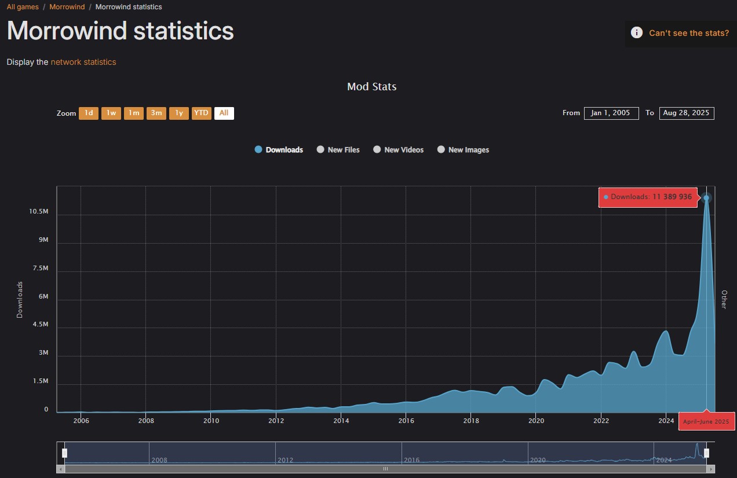Click the 10.5M y-axis label
The image size is (737, 478).
pyautogui.click(x=38, y=212)
